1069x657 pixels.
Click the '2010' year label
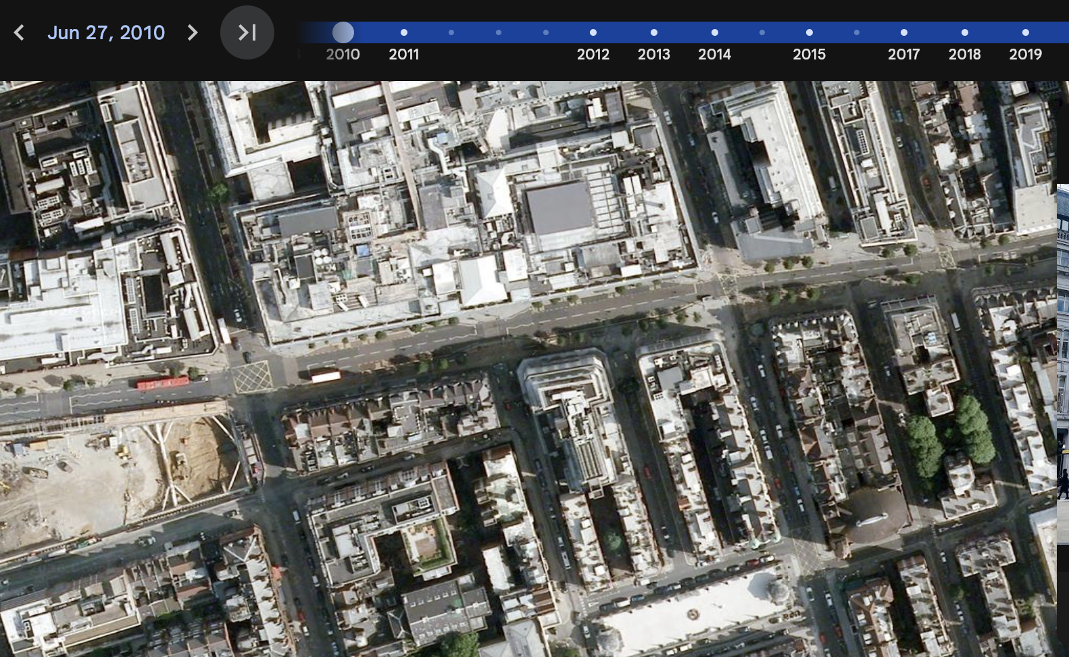coord(343,54)
